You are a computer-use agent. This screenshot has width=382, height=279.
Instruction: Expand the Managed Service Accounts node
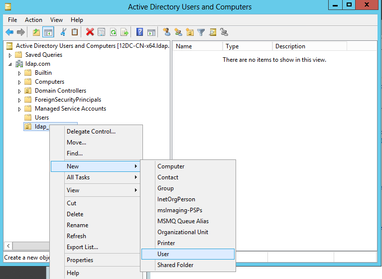pos(19,109)
